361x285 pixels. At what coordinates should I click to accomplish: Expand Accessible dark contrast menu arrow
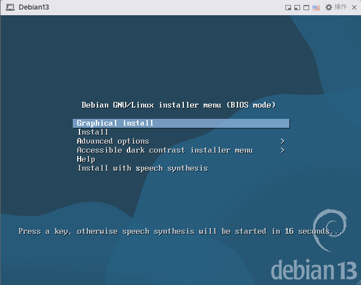pyautogui.click(x=283, y=150)
